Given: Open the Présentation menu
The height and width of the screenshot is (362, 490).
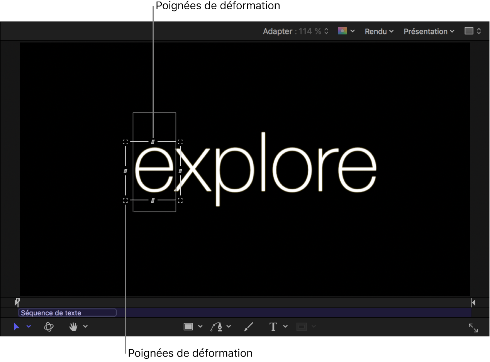Looking at the screenshot, I should (x=429, y=31).
